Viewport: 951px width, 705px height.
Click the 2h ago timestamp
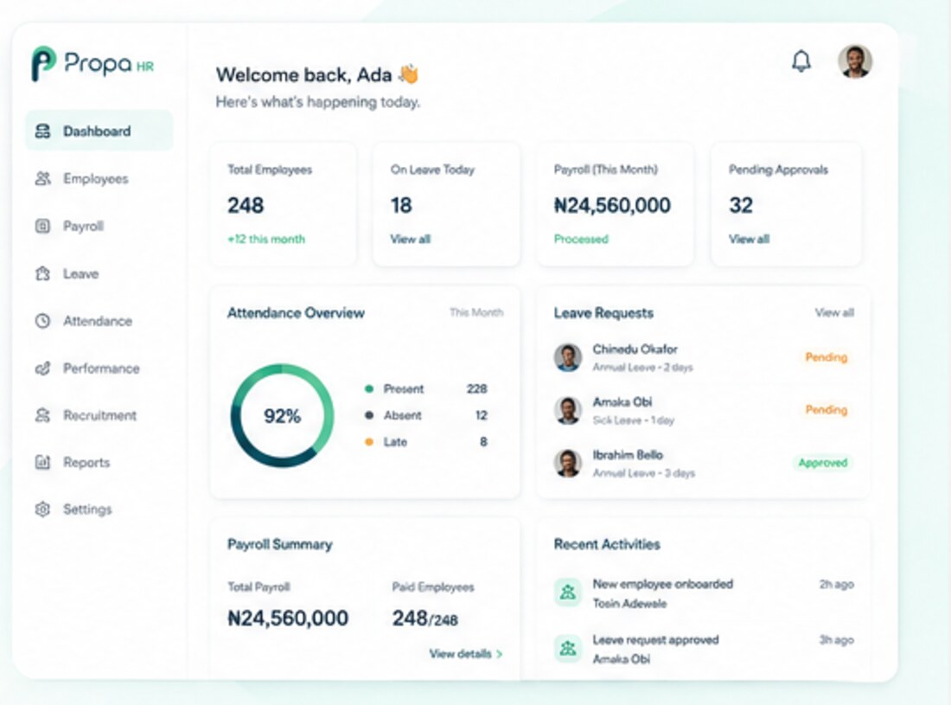click(x=836, y=584)
